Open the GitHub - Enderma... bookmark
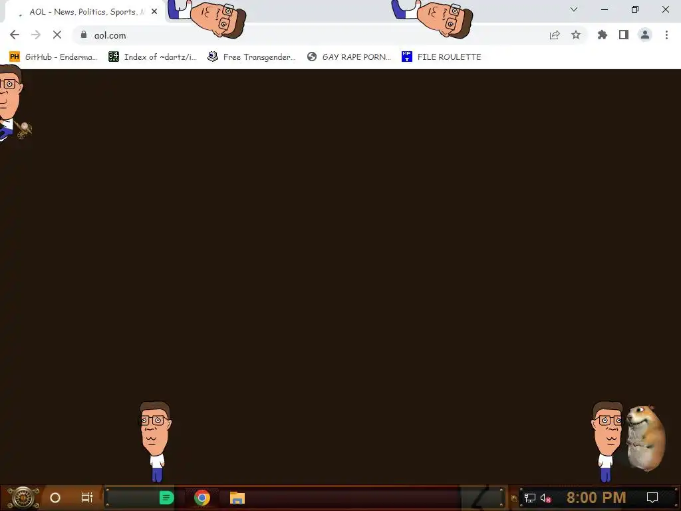Image resolution: width=681 pixels, height=511 pixels. 53,57
